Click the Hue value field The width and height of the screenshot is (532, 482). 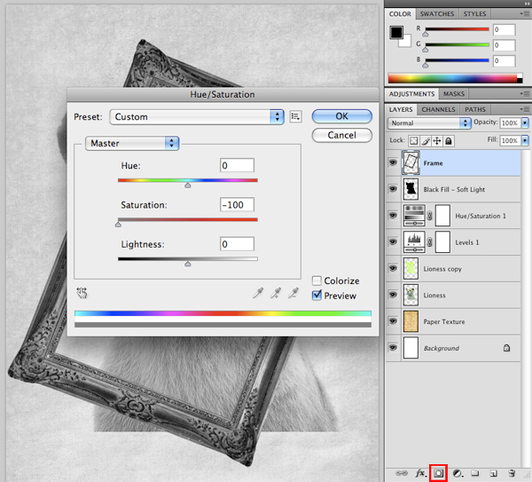point(237,165)
